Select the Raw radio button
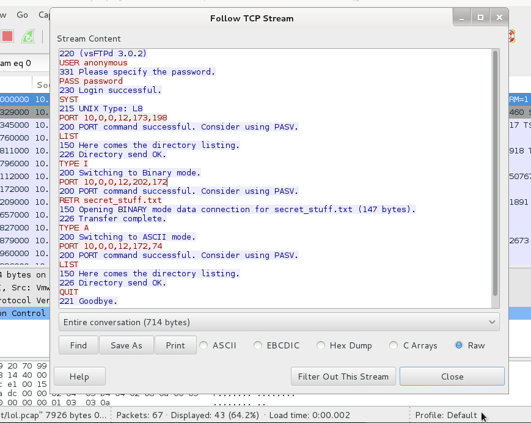 460,345
